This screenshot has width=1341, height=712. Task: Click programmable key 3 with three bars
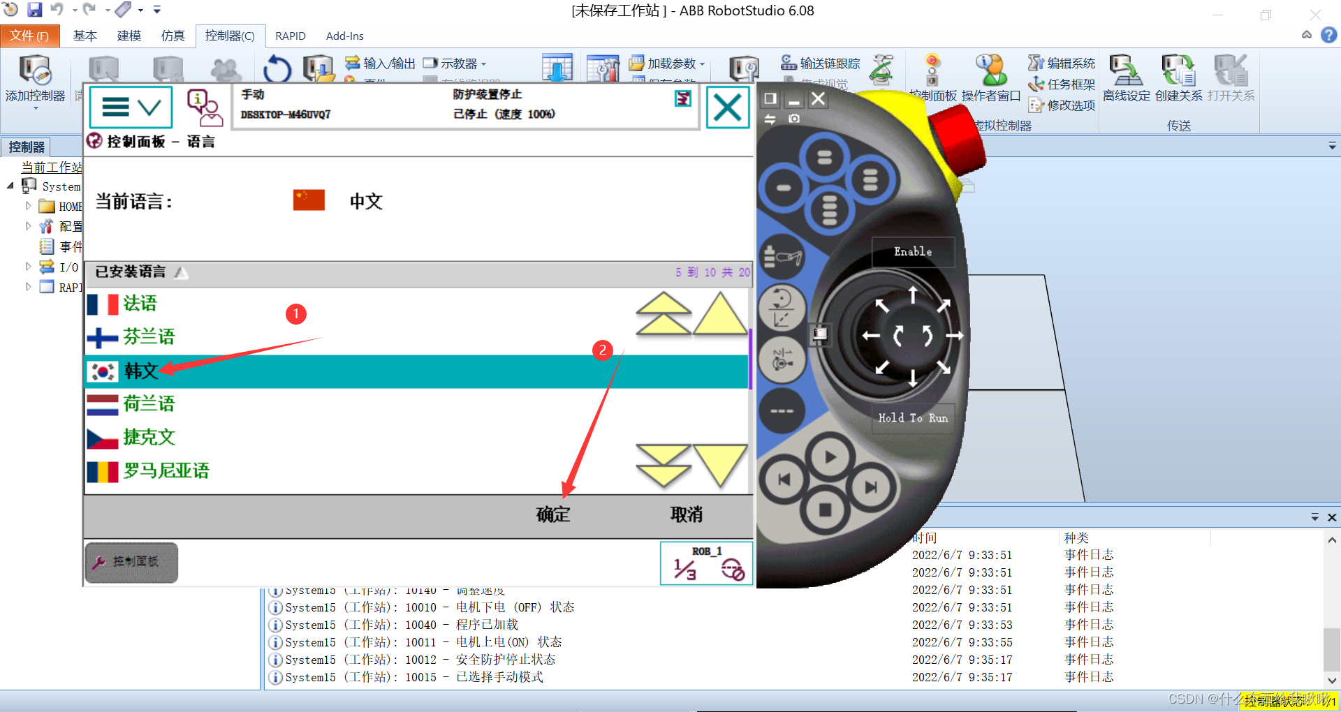pyautogui.click(x=870, y=180)
